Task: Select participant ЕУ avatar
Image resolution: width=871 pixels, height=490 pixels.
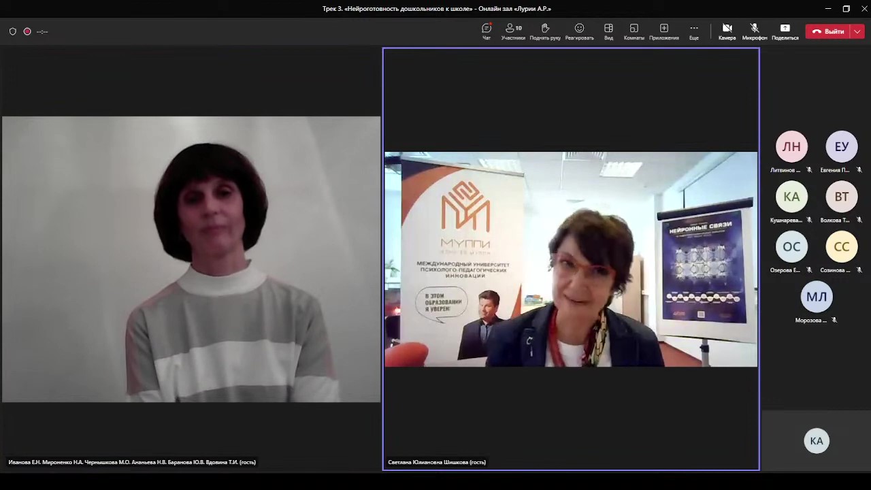Action: click(x=842, y=147)
